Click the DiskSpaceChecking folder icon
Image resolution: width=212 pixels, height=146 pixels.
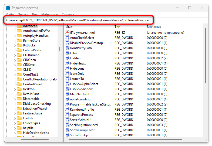tap(19, 104)
